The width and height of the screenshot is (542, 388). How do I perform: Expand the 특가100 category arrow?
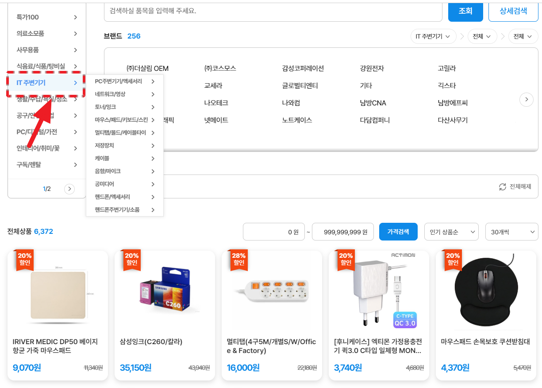pos(76,17)
